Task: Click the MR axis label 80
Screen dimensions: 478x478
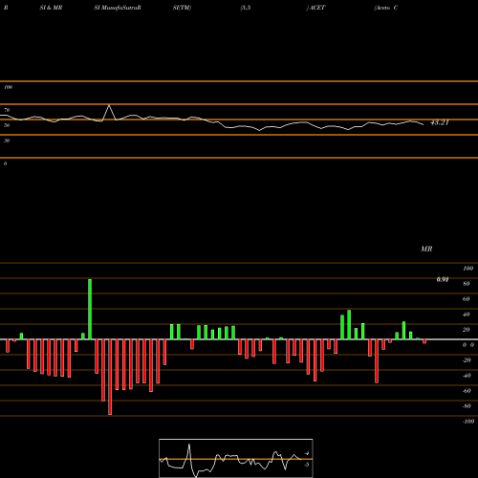Action: [467, 284]
